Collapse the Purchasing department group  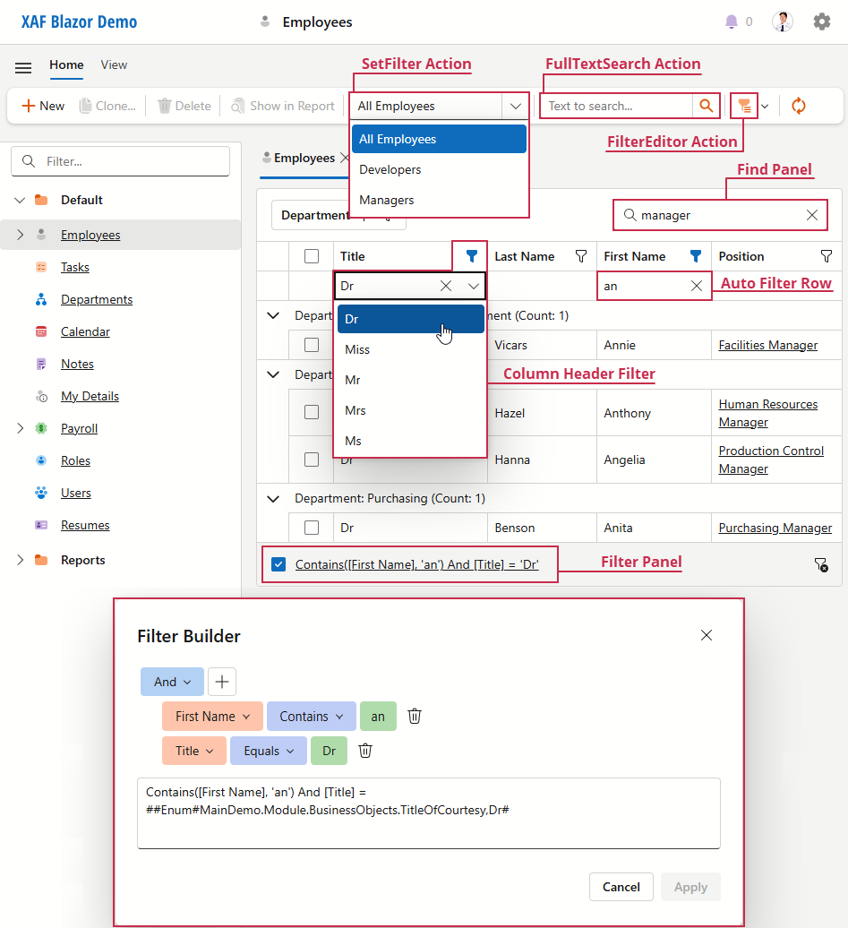coord(273,498)
